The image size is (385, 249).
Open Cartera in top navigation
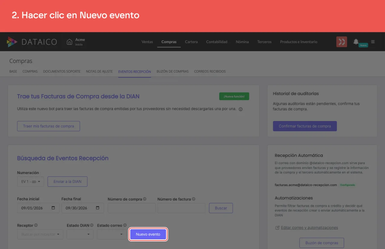[x=191, y=42]
